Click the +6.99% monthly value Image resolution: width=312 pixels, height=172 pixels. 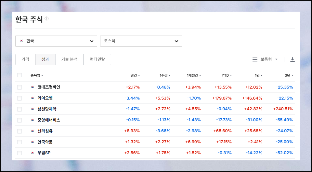tap(193, 142)
